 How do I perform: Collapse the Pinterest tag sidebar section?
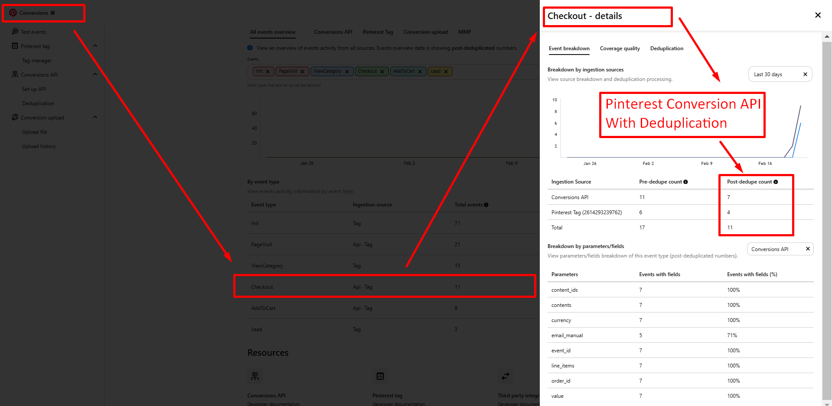tap(95, 46)
